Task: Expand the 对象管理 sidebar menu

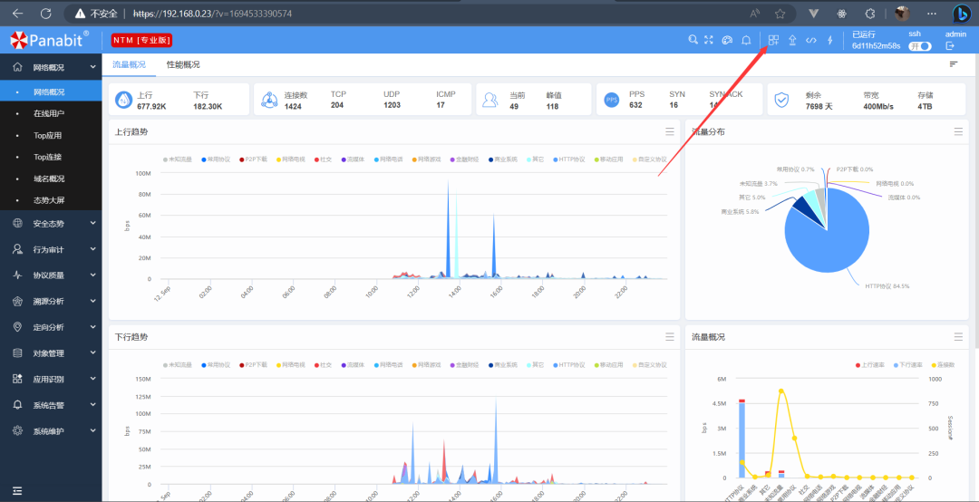Action: [51, 352]
